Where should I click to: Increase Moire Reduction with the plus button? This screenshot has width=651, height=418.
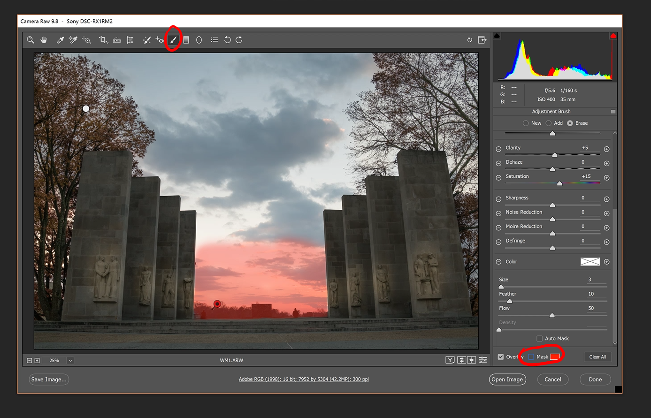click(x=606, y=228)
